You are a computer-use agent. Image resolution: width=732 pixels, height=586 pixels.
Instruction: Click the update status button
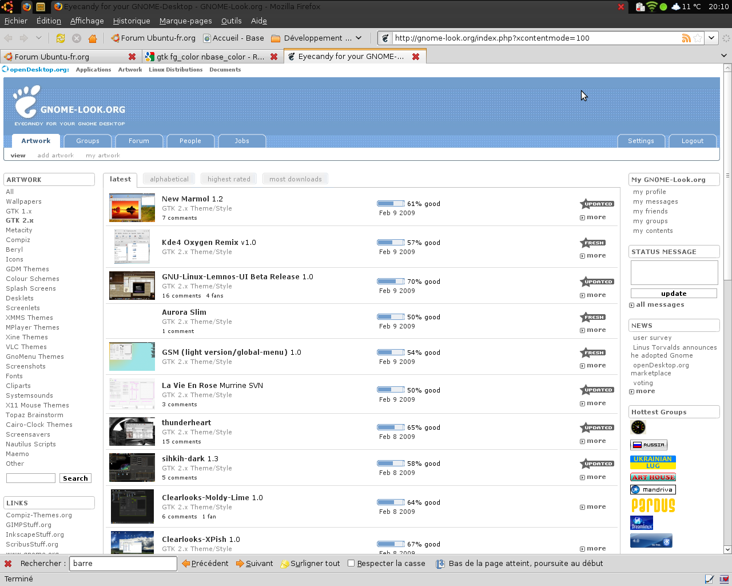tap(674, 294)
